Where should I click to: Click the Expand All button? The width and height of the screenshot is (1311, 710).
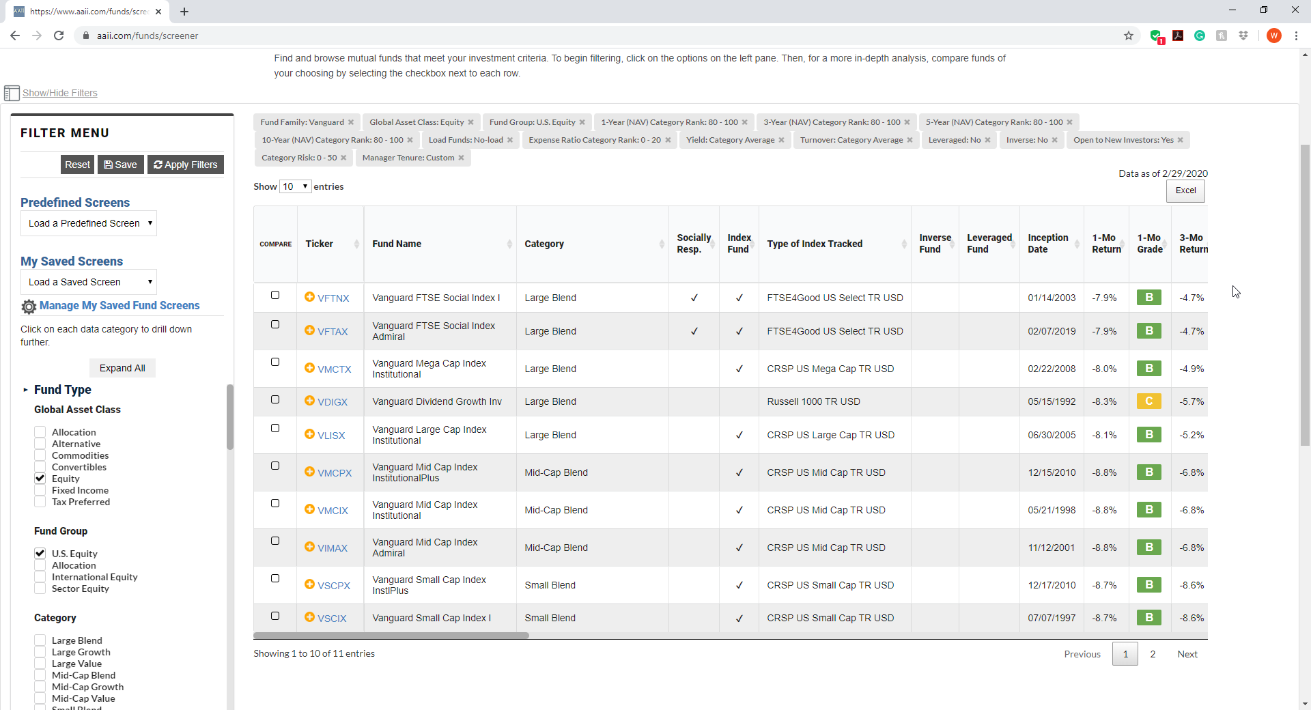pos(122,368)
